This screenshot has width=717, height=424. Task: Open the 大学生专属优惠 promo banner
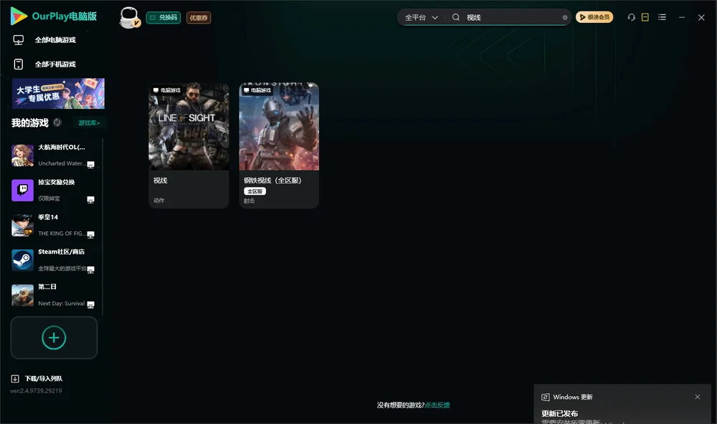pyautogui.click(x=59, y=94)
